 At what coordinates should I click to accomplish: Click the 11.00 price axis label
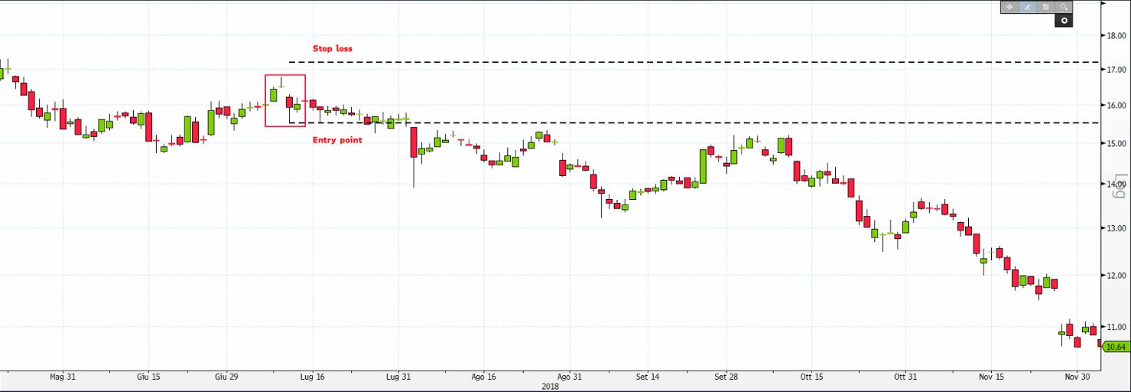coord(1116,327)
